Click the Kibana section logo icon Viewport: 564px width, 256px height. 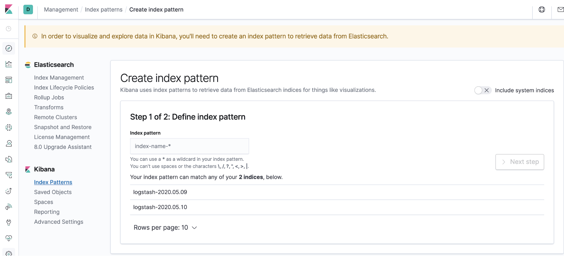28,170
